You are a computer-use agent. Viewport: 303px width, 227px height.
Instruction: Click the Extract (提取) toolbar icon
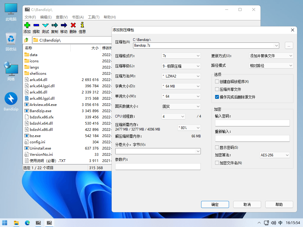click(36, 25)
